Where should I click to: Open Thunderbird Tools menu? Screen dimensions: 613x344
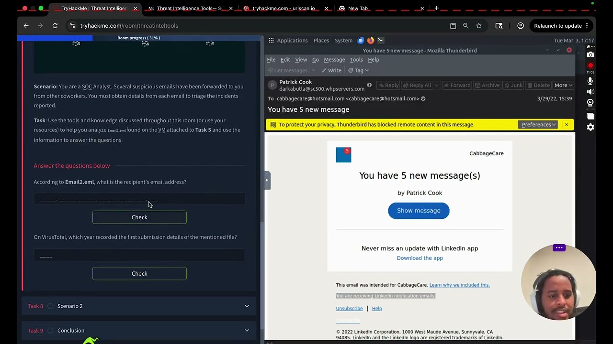356,60
